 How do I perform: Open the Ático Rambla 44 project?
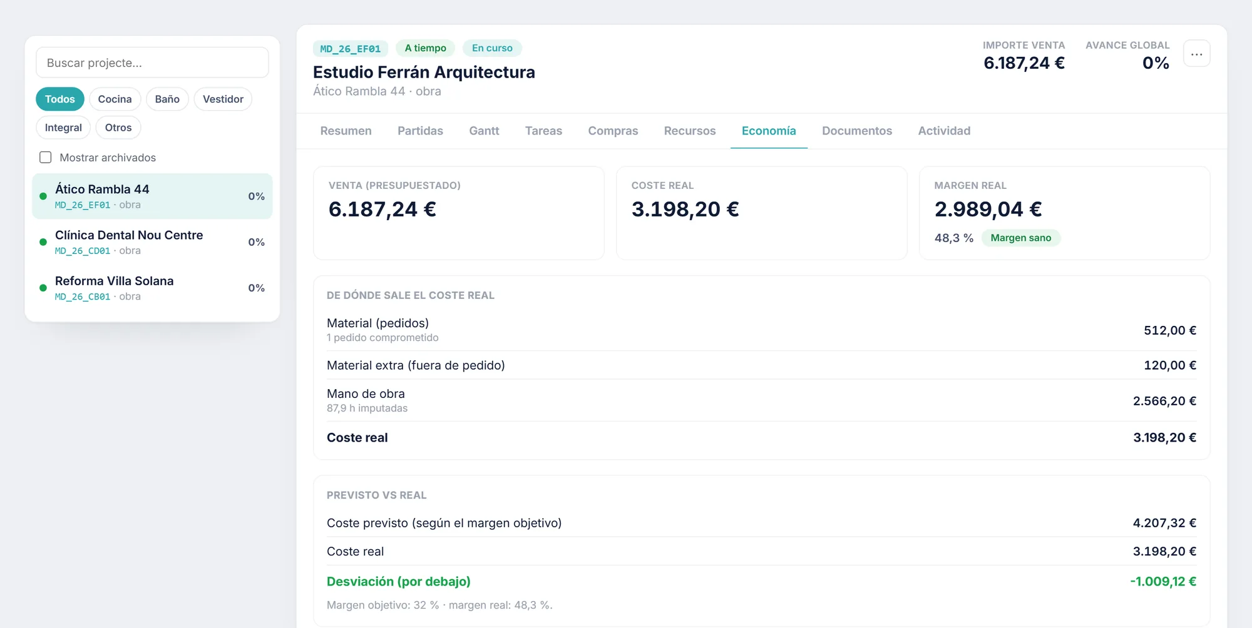tap(152, 196)
